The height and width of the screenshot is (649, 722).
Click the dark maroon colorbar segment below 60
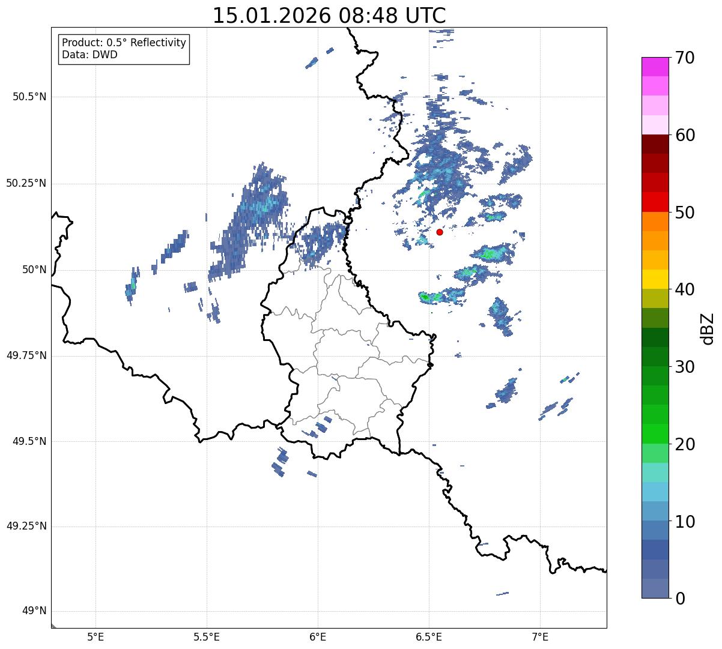[x=655, y=144]
